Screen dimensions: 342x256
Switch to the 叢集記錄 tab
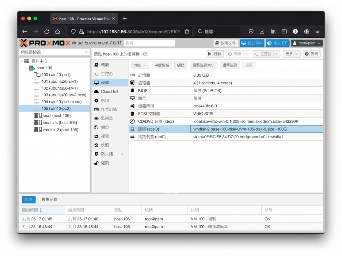tap(49, 199)
